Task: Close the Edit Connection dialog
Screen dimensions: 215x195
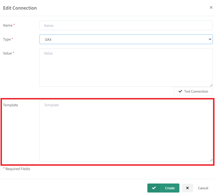Action: tap(211, 8)
